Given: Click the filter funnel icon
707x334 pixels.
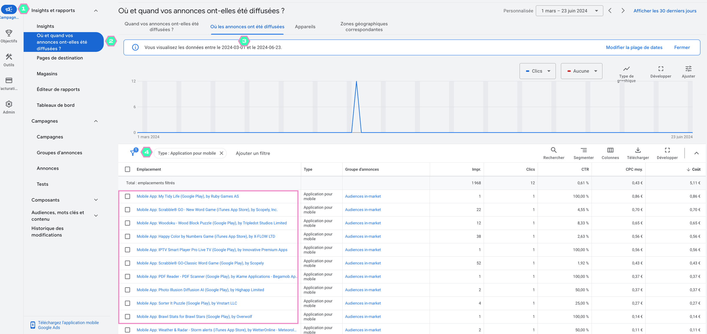Looking at the screenshot, I should [x=133, y=153].
